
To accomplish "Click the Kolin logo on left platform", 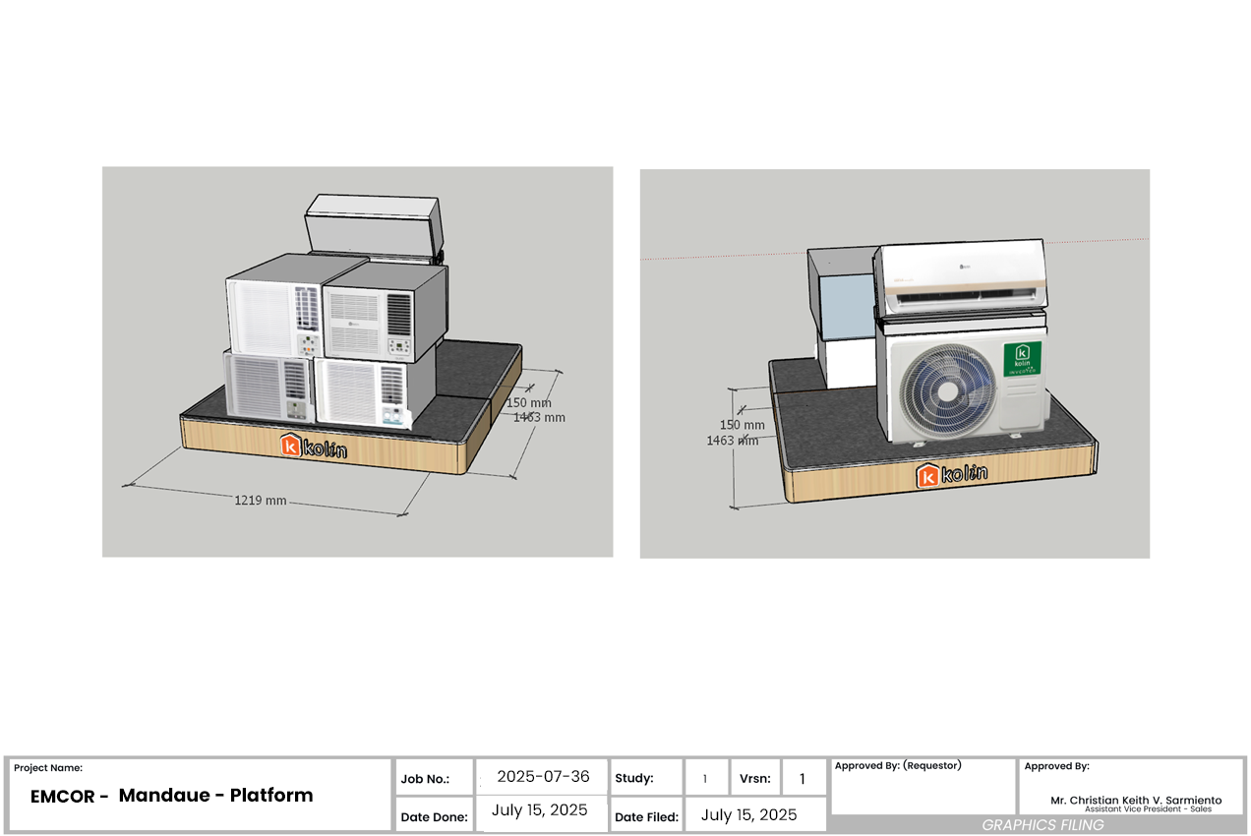I will pyautogui.click(x=313, y=448).
